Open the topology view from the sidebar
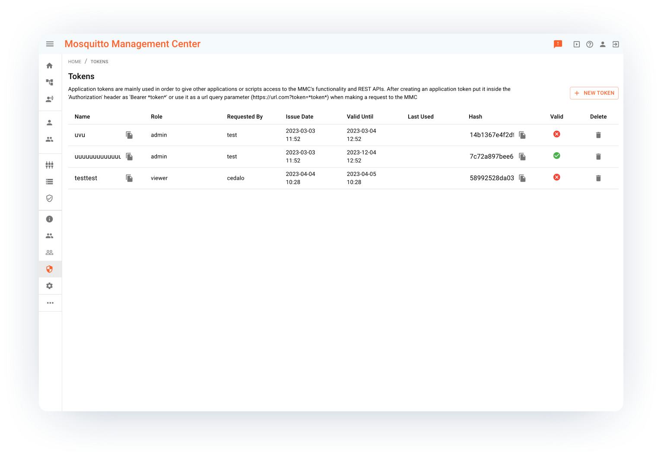The height and width of the screenshot is (452, 661). [50, 82]
